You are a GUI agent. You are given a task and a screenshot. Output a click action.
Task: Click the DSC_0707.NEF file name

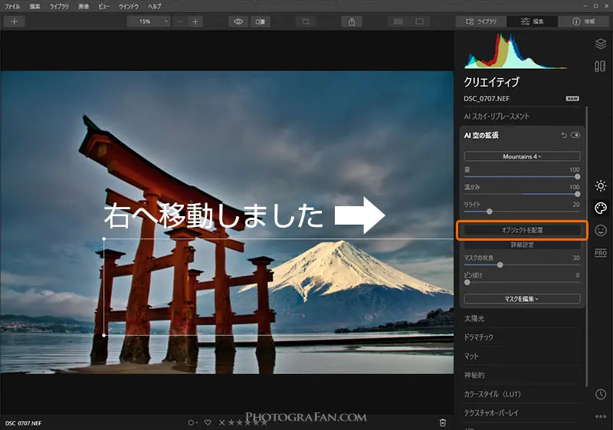pyautogui.click(x=487, y=99)
